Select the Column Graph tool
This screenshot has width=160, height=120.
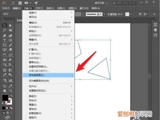pos(10,80)
